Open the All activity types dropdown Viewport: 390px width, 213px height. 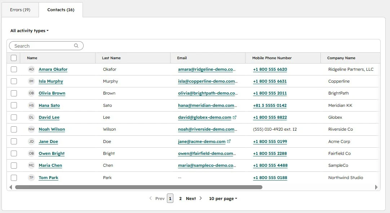pos(29,31)
